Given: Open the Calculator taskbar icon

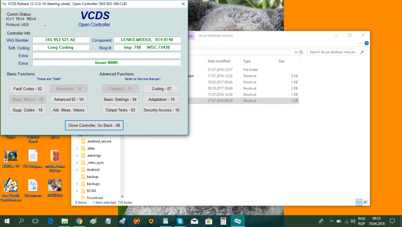Looking at the screenshot, I should point(223,221).
